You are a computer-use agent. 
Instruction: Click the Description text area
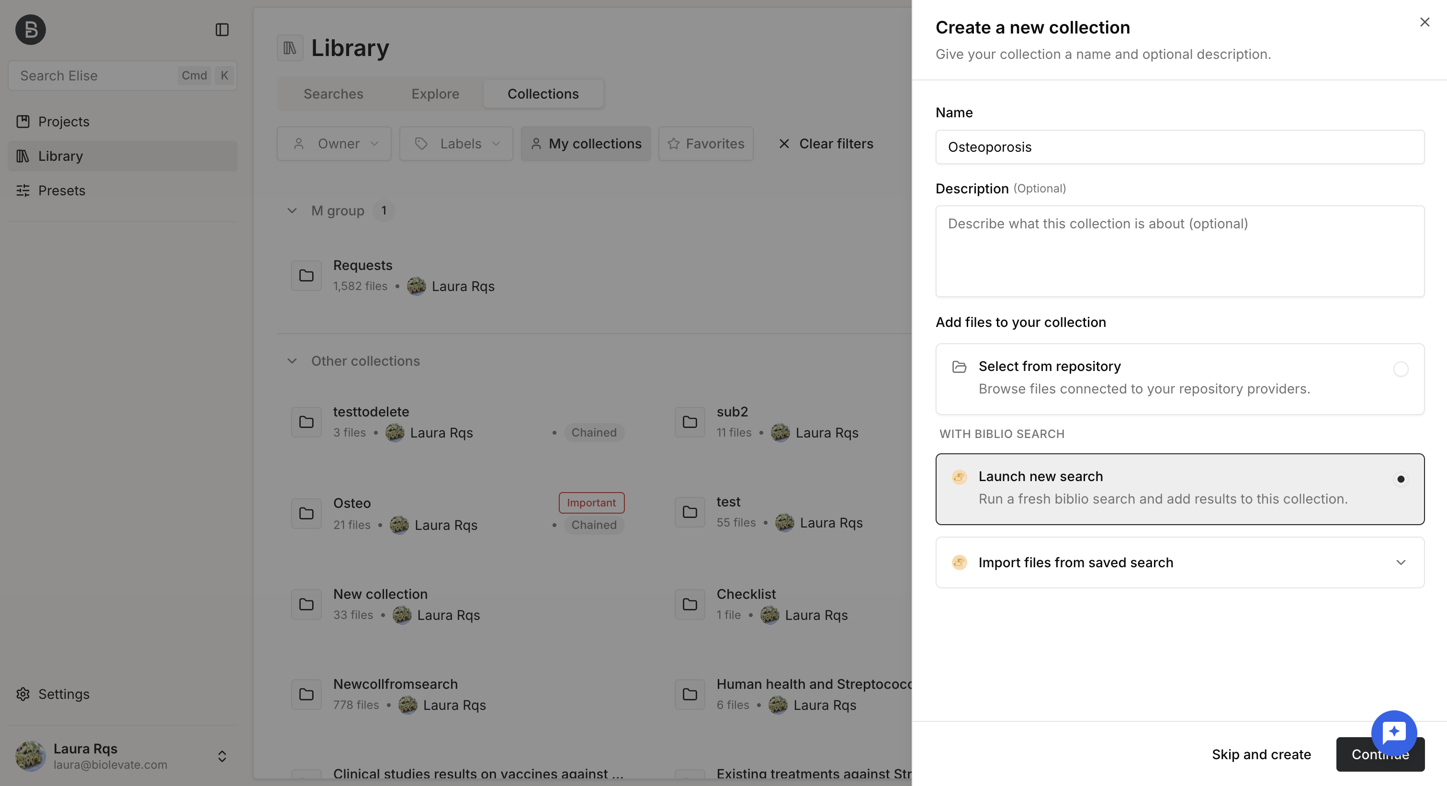tap(1180, 251)
